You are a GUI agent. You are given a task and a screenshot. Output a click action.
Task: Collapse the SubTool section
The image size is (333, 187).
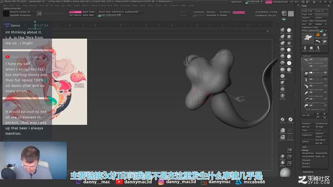point(307,56)
